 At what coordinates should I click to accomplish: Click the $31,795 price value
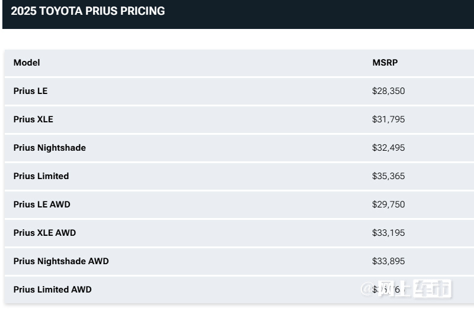(x=389, y=119)
